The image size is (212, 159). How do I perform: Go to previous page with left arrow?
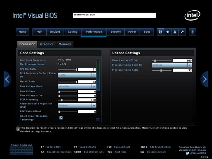click(7, 79)
